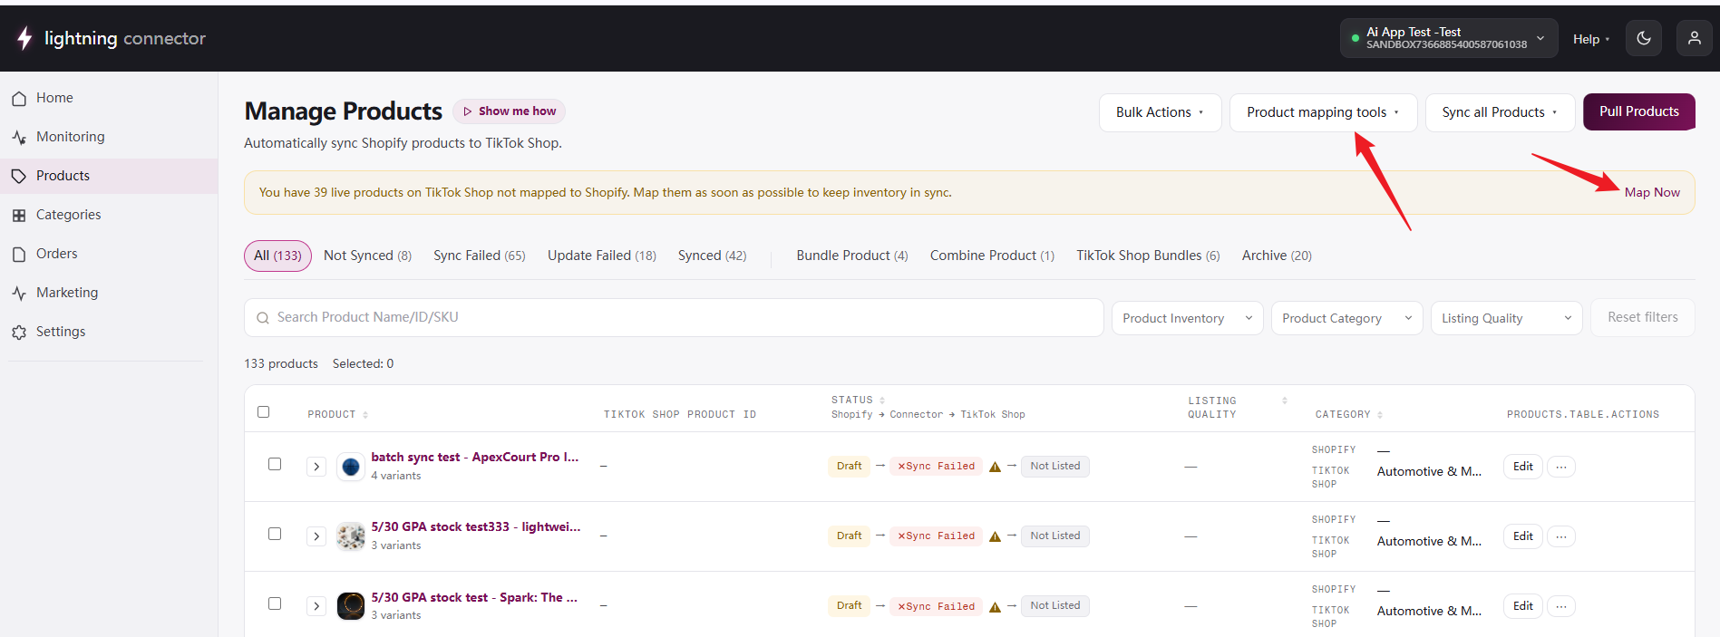Tick the select-all products header checkbox
This screenshot has height=637, width=1720.
pos(264,412)
